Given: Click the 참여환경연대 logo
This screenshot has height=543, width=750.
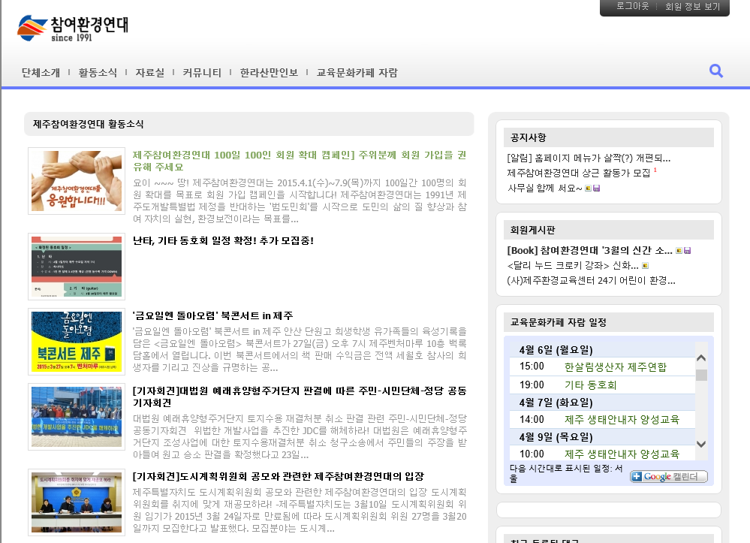Looking at the screenshot, I should 73,29.
